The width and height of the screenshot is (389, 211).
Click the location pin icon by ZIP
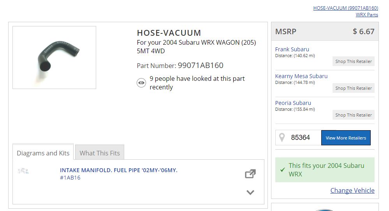[x=282, y=138]
